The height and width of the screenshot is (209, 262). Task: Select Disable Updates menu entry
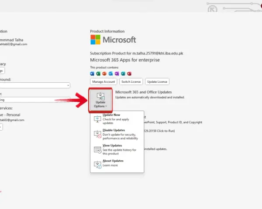point(117,134)
